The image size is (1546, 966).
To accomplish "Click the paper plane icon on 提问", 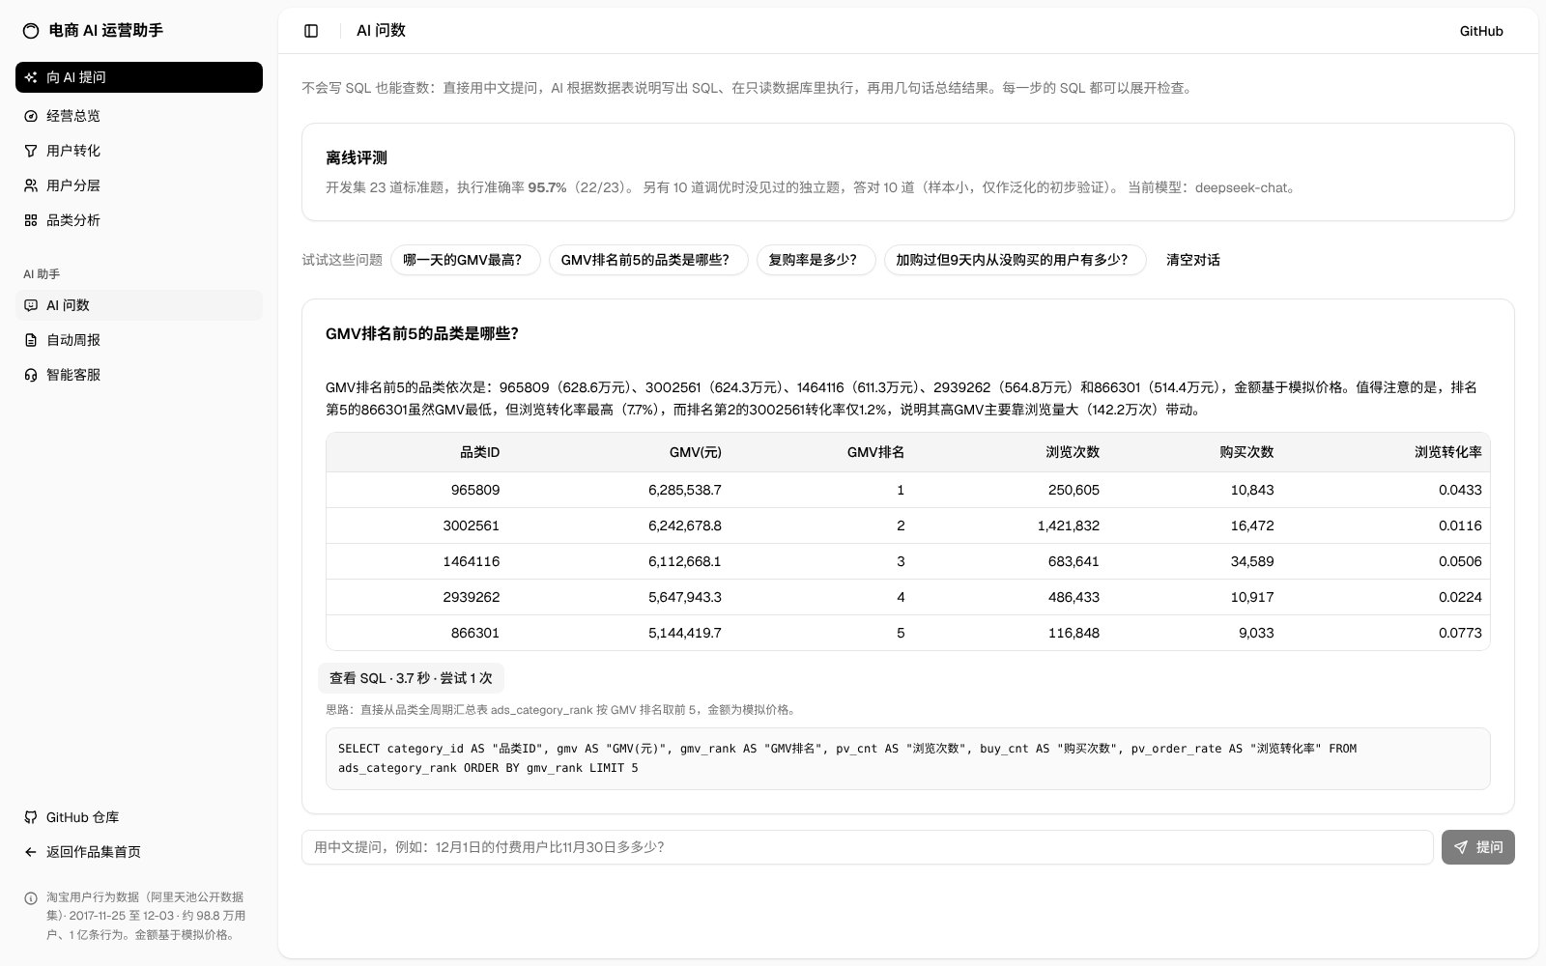I will pos(1460,847).
